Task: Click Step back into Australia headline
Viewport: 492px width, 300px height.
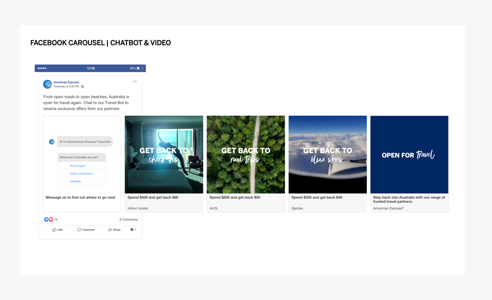Action: click(x=409, y=199)
